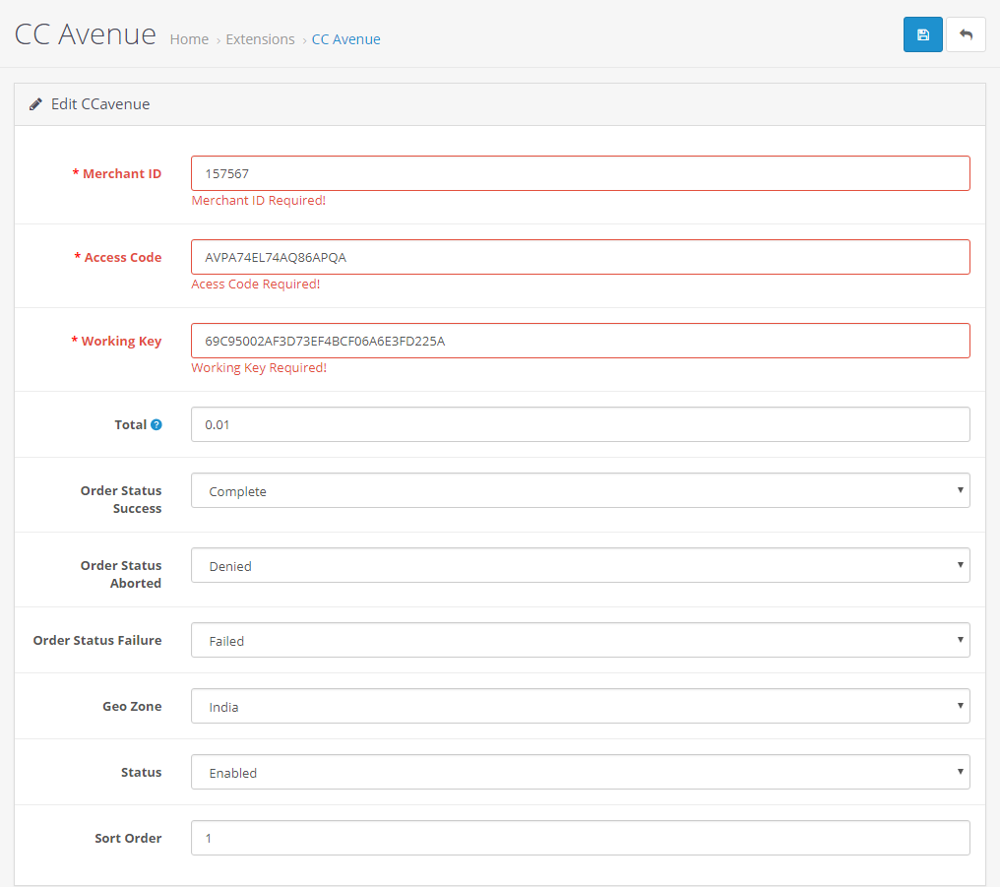The image size is (1000, 887).
Task: Open the Order Status Failure dropdown
Action: [x=581, y=640]
